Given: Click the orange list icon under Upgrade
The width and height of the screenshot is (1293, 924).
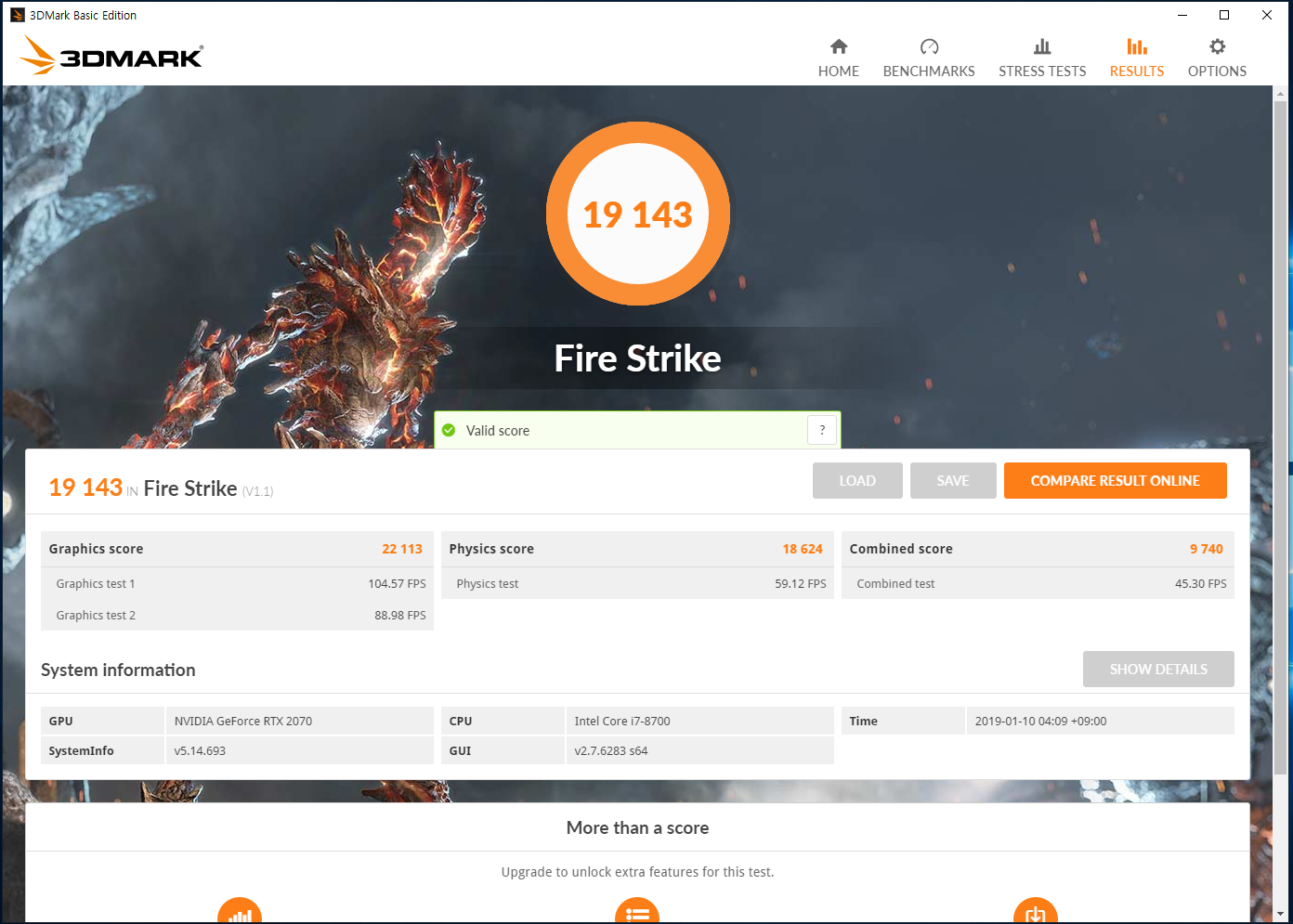Looking at the screenshot, I should pyautogui.click(x=637, y=912).
